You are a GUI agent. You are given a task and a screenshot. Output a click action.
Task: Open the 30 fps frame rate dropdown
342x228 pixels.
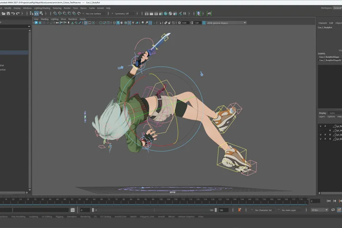(320, 210)
